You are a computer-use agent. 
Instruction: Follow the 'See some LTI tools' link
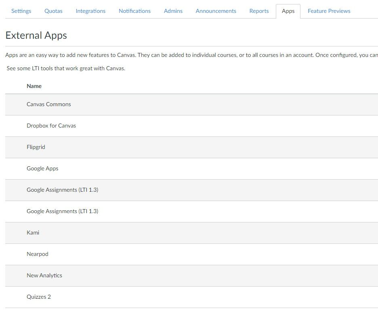pyautogui.click(x=66, y=68)
